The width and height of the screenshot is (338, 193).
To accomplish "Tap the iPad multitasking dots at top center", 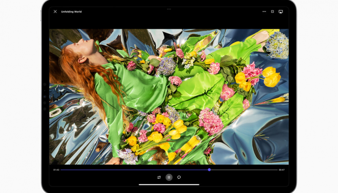I will point(169,8).
